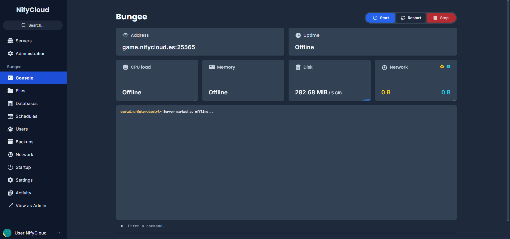Click the Startup power icon
Screen dimensions: 510x239
coord(10,167)
